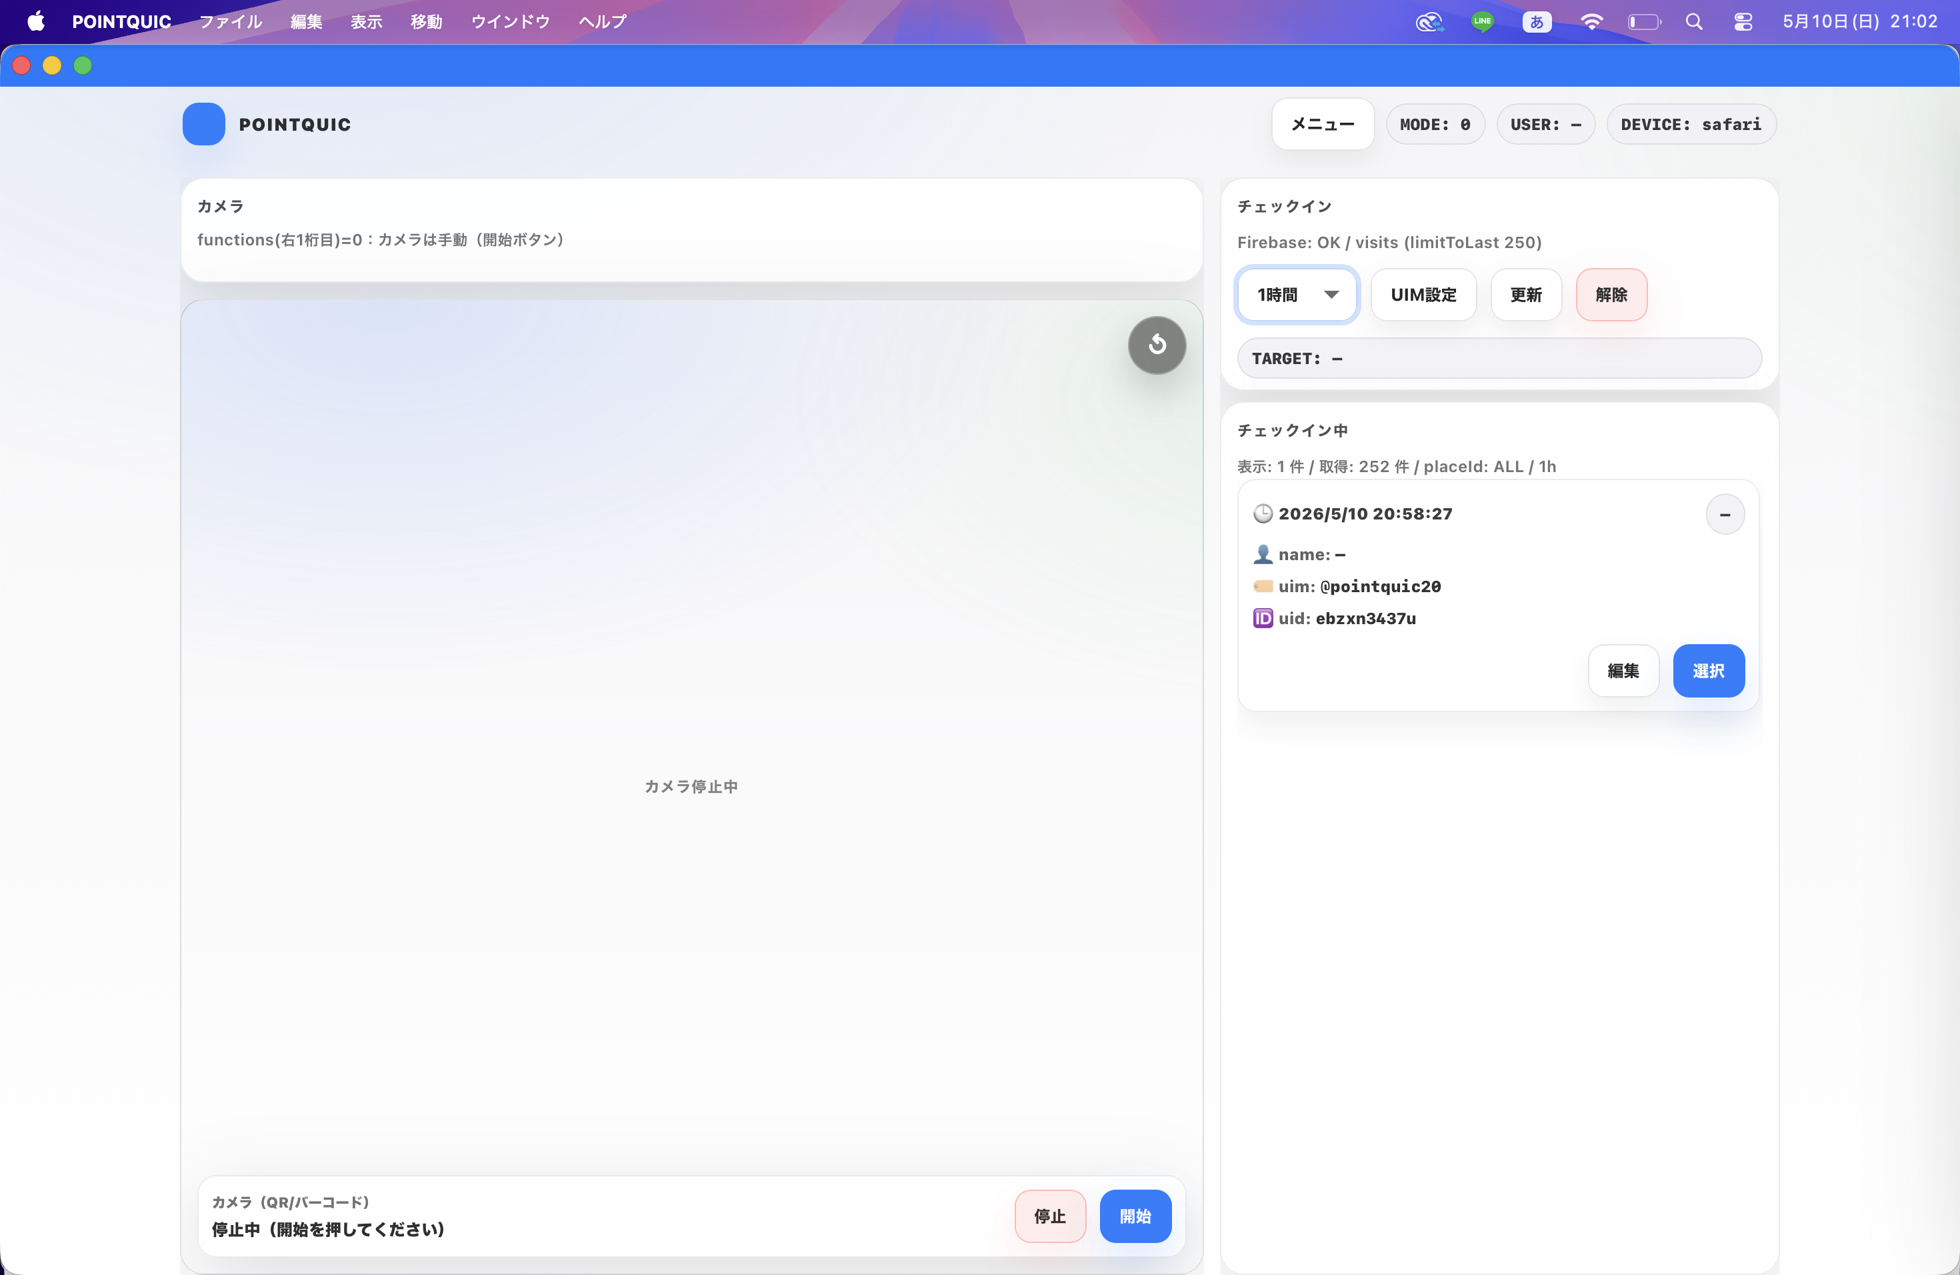Click the battery status icon

(1645, 21)
